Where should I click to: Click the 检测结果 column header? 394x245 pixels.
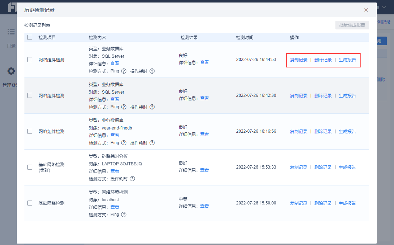(x=189, y=37)
